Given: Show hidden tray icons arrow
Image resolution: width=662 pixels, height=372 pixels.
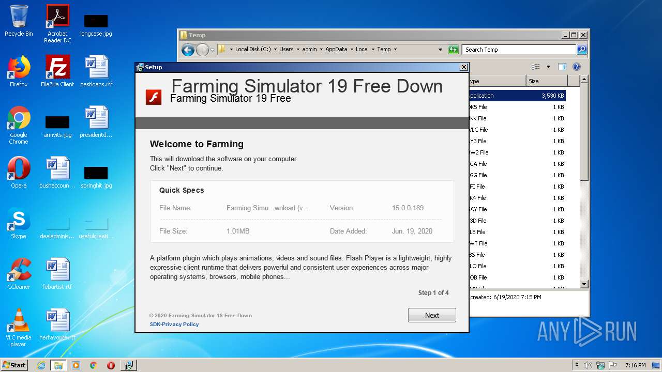Looking at the screenshot, I should pos(577,365).
